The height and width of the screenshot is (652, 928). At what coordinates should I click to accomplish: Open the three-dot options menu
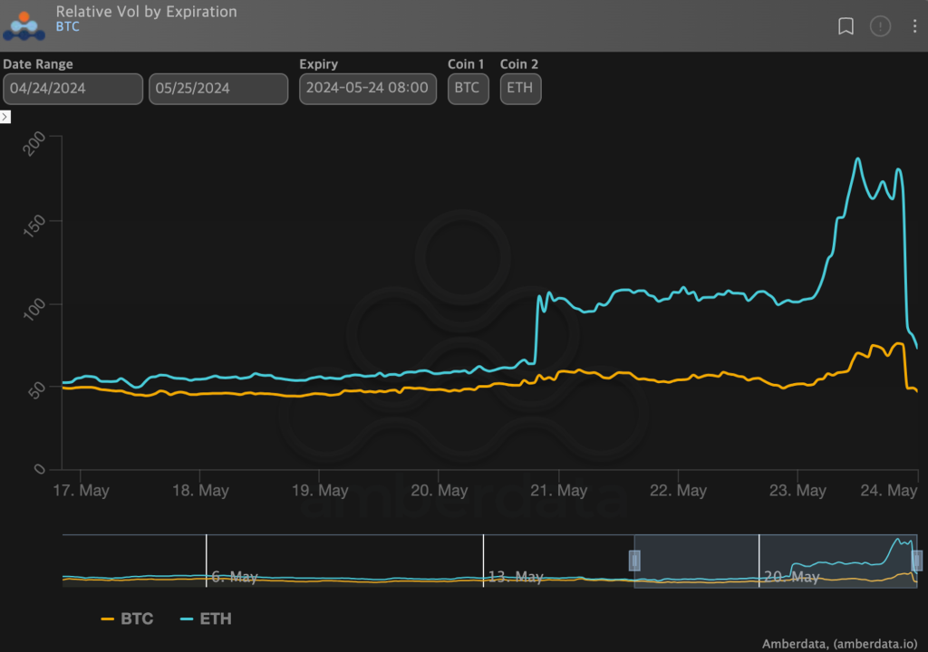coord(914,26)
